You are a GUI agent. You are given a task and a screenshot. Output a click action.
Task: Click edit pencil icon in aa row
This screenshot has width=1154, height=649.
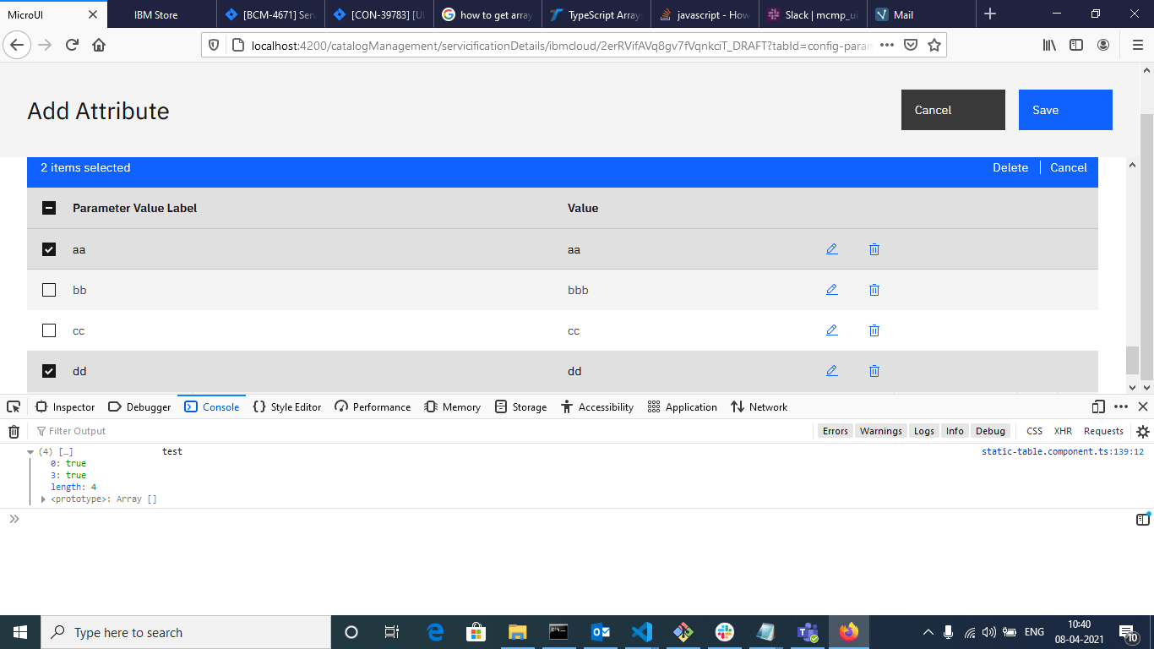coord(832,249)
